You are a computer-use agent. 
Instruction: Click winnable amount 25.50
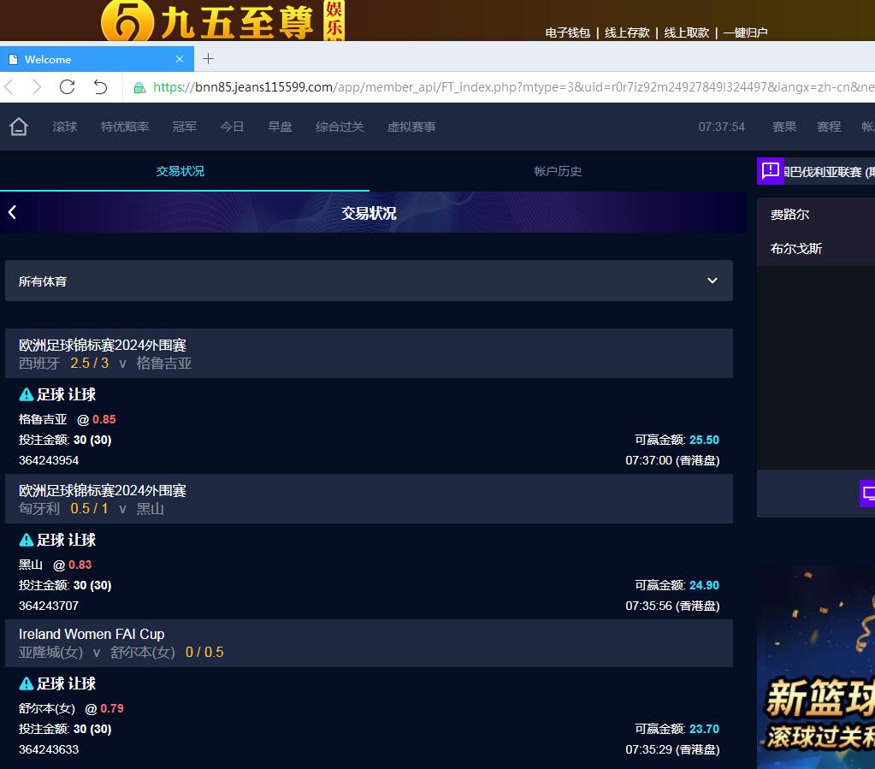[x=704, y=440]
